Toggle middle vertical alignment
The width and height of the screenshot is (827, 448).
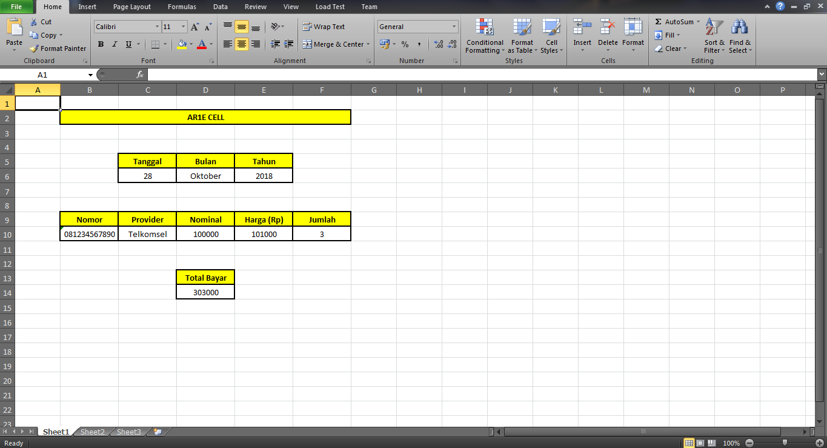242,27
